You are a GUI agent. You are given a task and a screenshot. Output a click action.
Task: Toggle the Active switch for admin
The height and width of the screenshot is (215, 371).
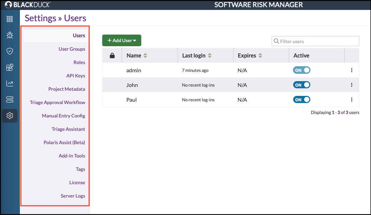coord(302,70)
